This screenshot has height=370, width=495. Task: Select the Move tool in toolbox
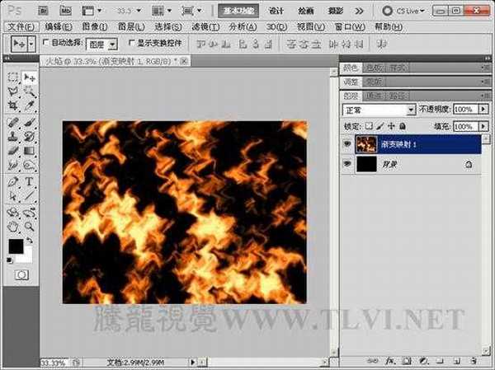(x=29, y=77)
